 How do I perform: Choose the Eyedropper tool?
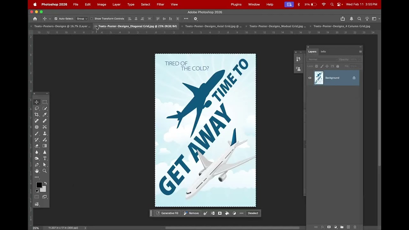(x=45, y=115)
